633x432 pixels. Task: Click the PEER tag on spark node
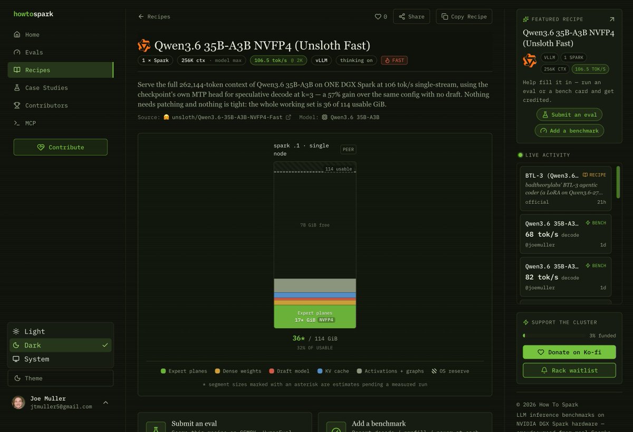click(x=348, y=149)
